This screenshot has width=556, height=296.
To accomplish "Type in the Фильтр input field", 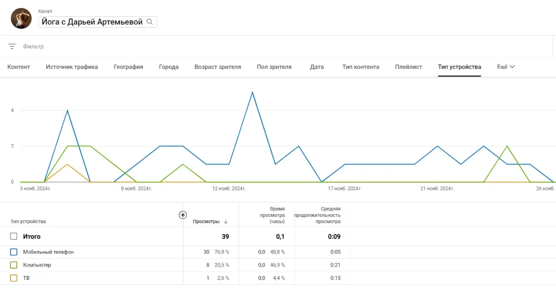I will coord(167,47).
